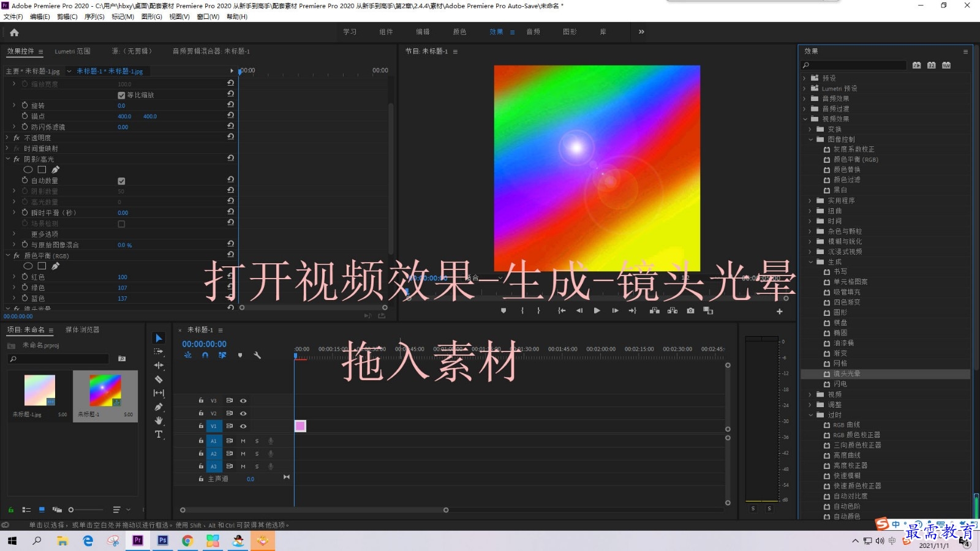The image size is (980, 551).
Task: Toggle the Auto Amounts (自动数量) checkbox
Action: click(x=121, y=181)
